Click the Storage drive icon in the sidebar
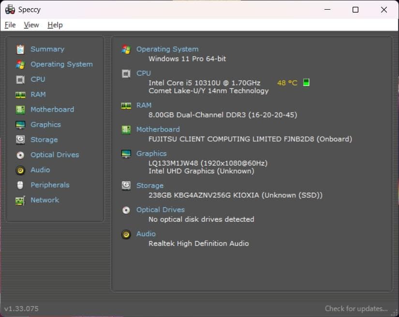The image size is (399, 317). [20, 140]
